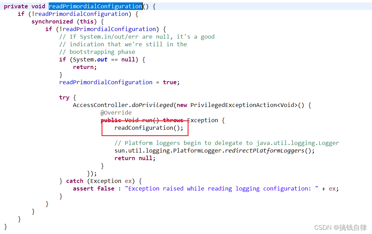Click 'assert false' statement keywords

point(94,188)
